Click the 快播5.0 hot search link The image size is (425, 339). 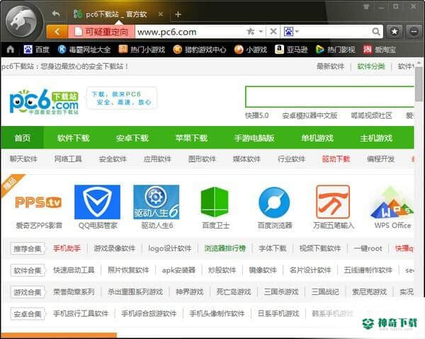click(x=257, y=115)
